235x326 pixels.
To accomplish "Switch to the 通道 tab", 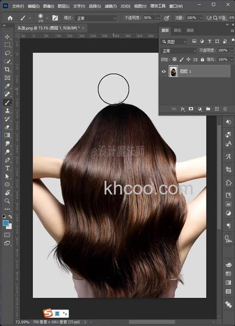I will [x=190, y=31].
